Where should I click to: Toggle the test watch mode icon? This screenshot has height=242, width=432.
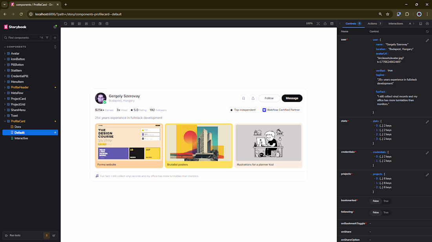click(54, 235)
